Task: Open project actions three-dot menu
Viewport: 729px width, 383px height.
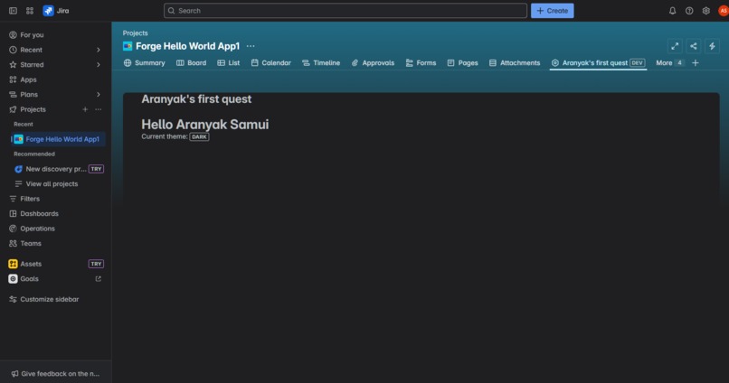Action: [x=251, y=46]
